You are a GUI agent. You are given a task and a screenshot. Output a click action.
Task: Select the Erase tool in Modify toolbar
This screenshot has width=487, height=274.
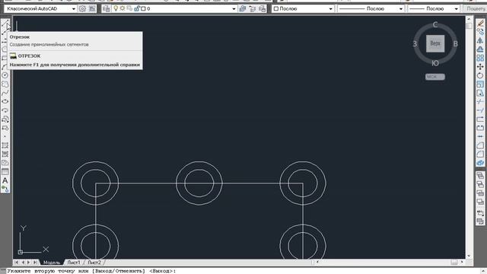tap(480, 23)
